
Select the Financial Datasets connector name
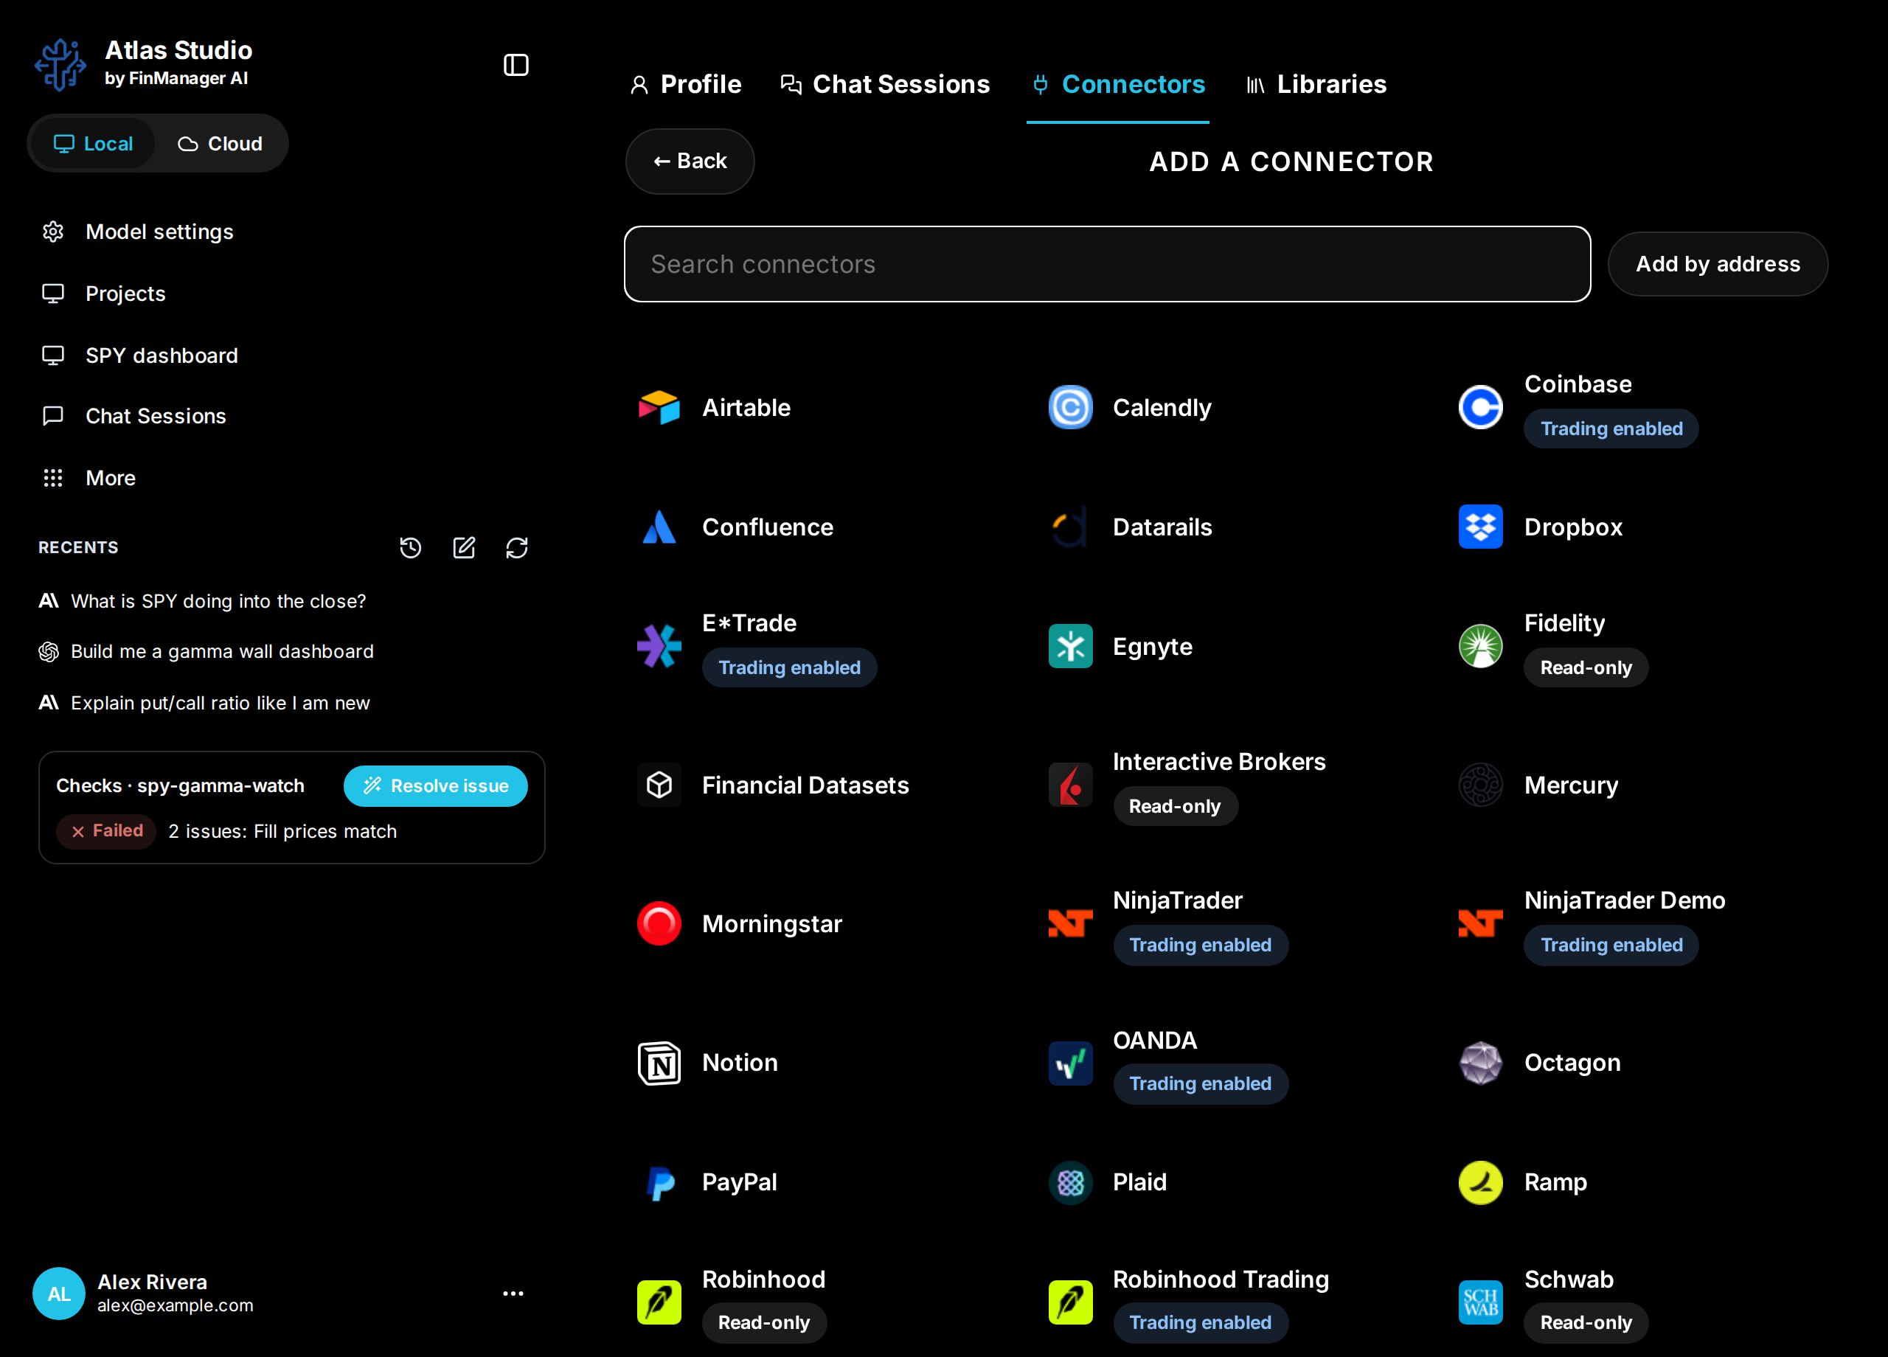[806, 785]
